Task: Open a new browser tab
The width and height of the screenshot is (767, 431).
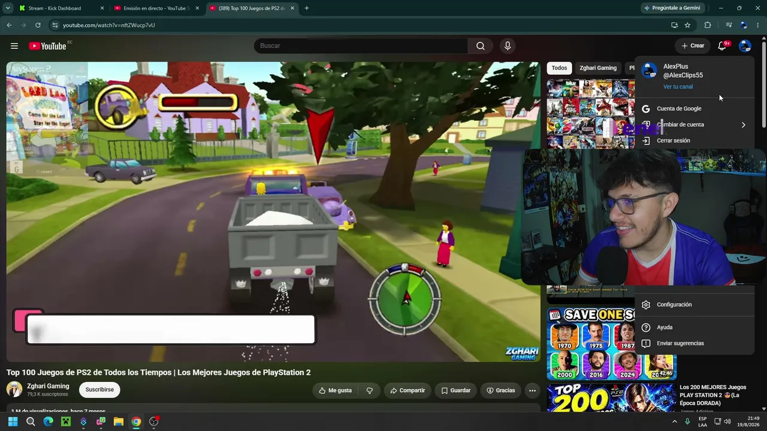Action: pos(307,8)
